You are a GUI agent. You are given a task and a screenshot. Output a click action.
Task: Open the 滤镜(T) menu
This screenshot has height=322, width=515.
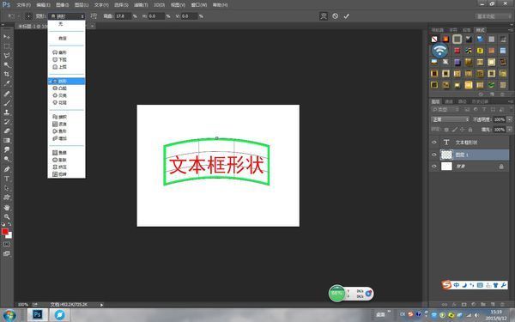(x=141, y=5)
